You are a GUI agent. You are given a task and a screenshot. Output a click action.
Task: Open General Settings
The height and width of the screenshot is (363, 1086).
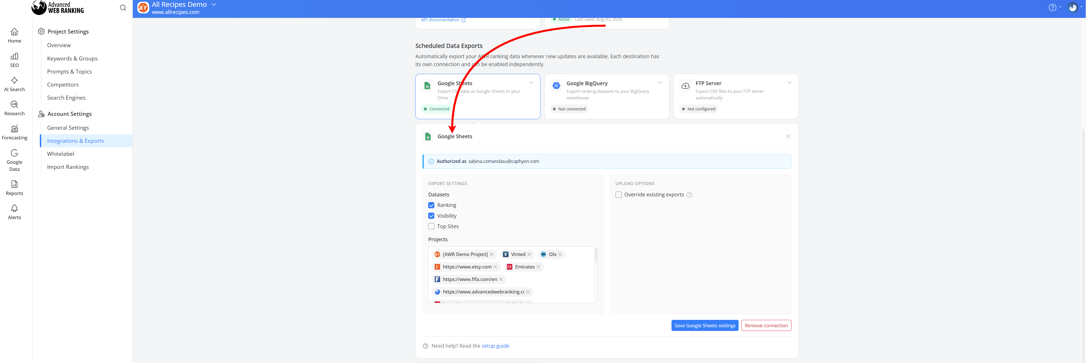[68, 128]
